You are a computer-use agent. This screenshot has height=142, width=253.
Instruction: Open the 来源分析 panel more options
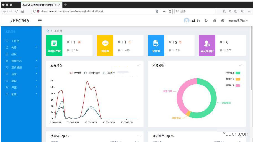241,65
